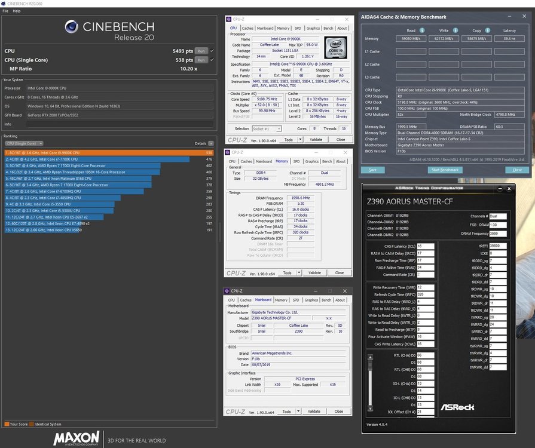
Task: Open SPD tab in CPU-Z Memory window
Action: pos(296,161)
